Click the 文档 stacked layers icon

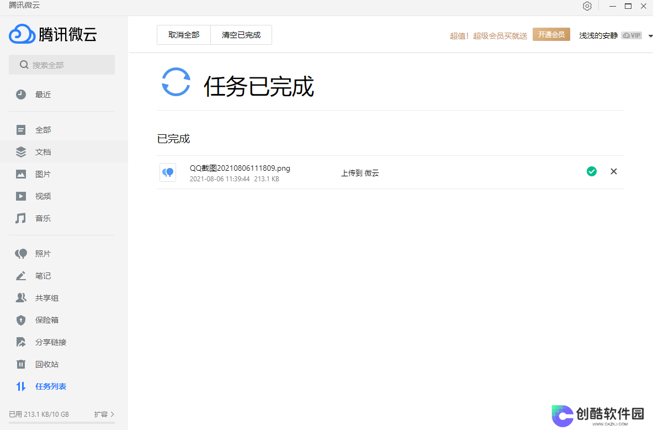21,152
